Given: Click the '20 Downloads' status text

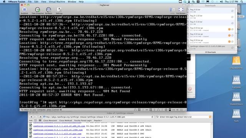Looking at the screenshot, I should pyautogui.click(x=210, y=52).
